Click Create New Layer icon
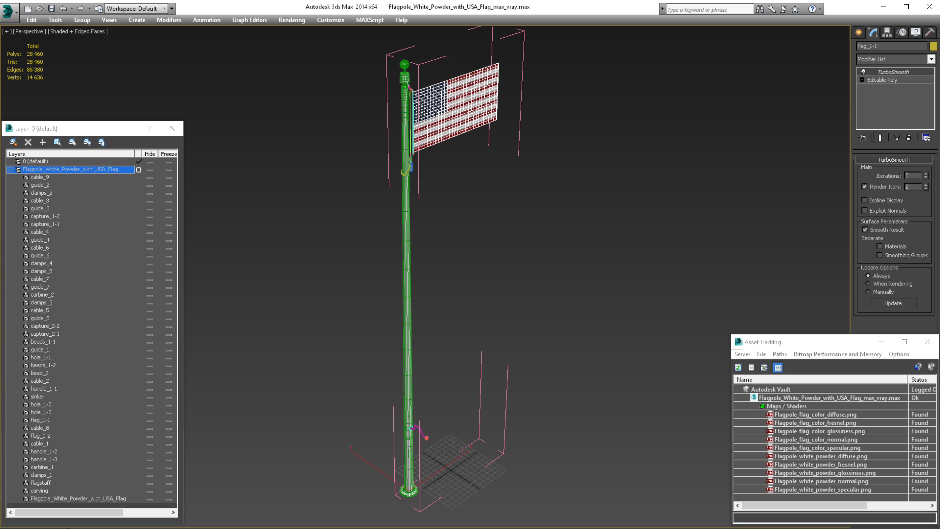 click(13, 142)
